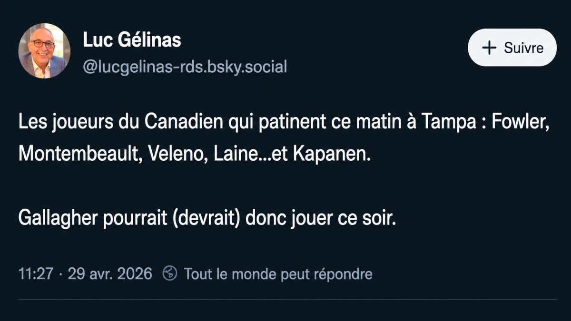Viewport: 571px width, 321px height.
Task: Open the Luc Gélinas display name link
Action: point(132,40)
